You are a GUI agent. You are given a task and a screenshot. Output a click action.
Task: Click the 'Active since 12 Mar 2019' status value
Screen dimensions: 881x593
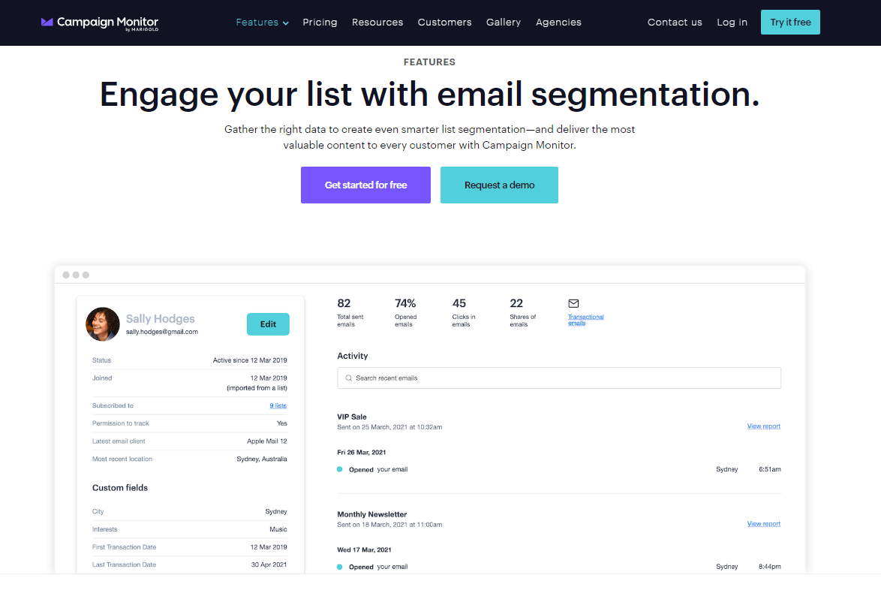coord(250,360)
